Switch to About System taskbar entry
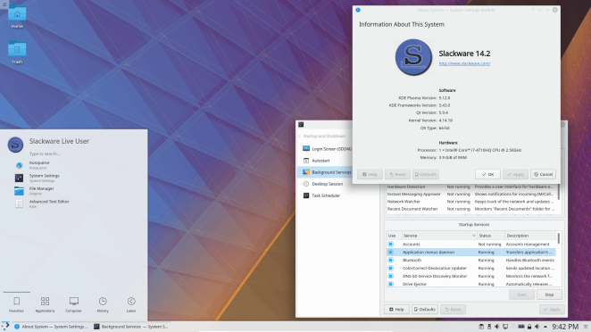This screenshot has height=332, width=591. pos(51,327)
